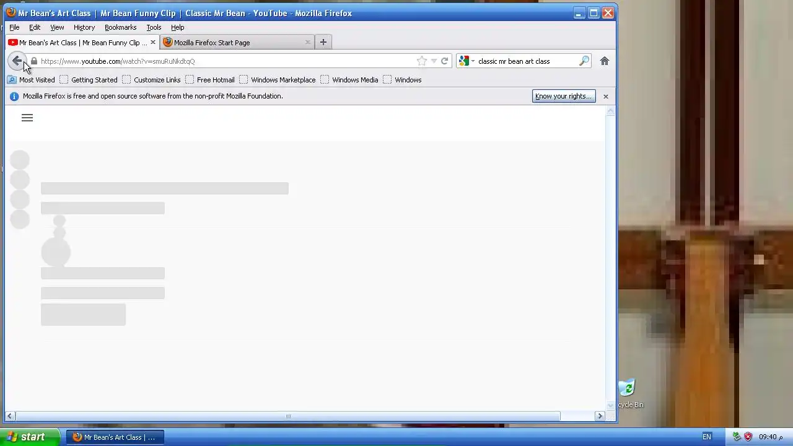The image size is (793, 446).
Task: Open a new tab with plus button
Action: coord(323,42)
